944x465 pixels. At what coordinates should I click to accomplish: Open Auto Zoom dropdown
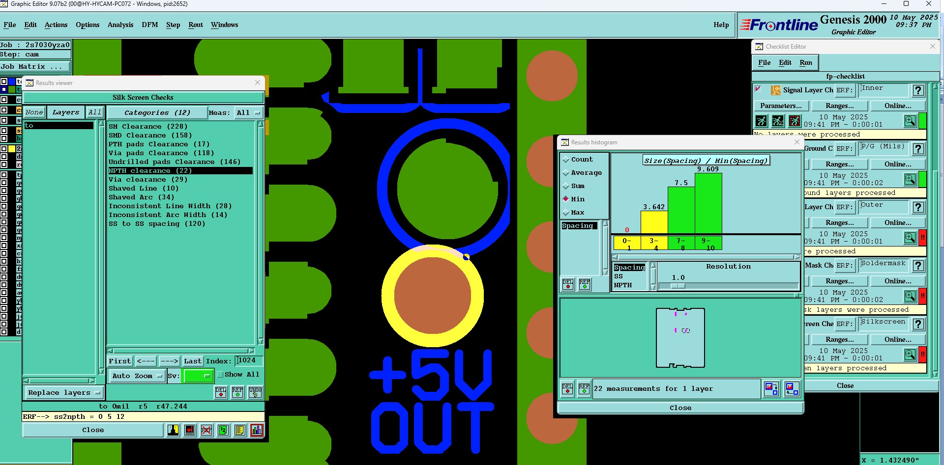click(x=137, y=376)
